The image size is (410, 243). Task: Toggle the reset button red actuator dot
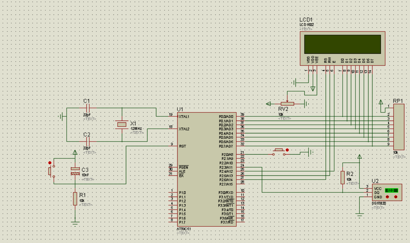tap(50, 163)
